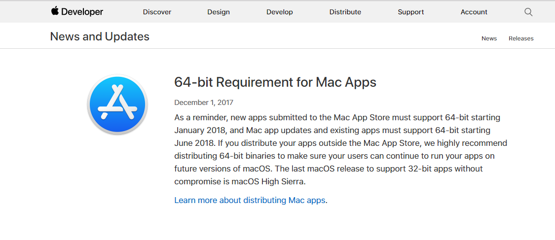Click the words macOS High Sierra
This screenshot has height=240, width=555.
point(268,182)
